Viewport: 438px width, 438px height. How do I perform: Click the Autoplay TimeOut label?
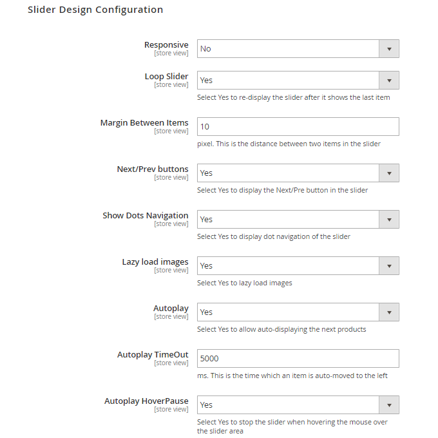click(153, 355)
